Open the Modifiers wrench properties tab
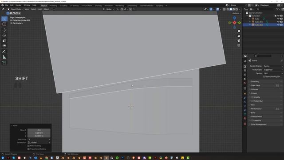Image resolution: width=284 pixels, height=160 pixels. (245, 98)
